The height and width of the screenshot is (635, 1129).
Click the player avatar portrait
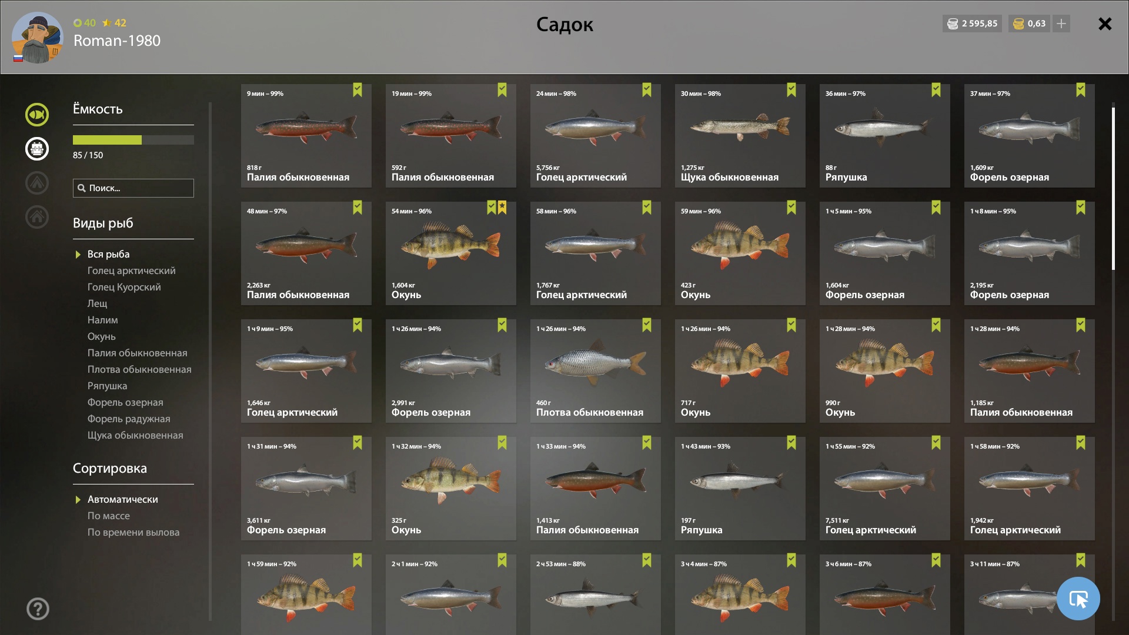[38, 38]
